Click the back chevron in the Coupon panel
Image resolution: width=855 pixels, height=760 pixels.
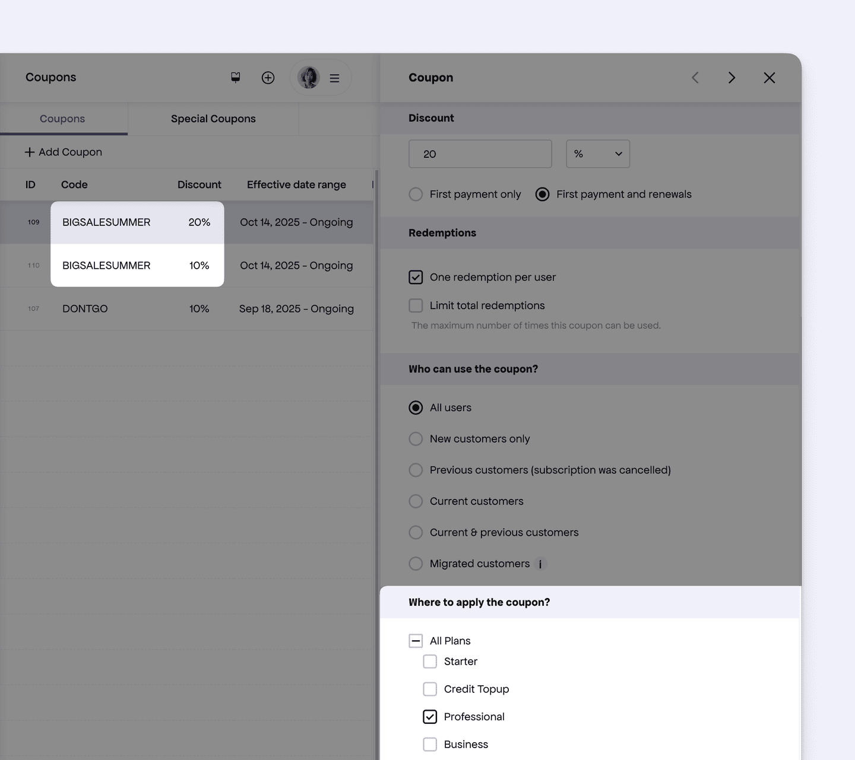695,77
